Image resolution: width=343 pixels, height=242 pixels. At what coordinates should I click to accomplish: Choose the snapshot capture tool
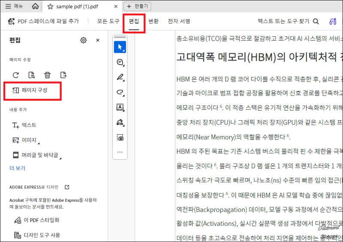click(120, 137)
